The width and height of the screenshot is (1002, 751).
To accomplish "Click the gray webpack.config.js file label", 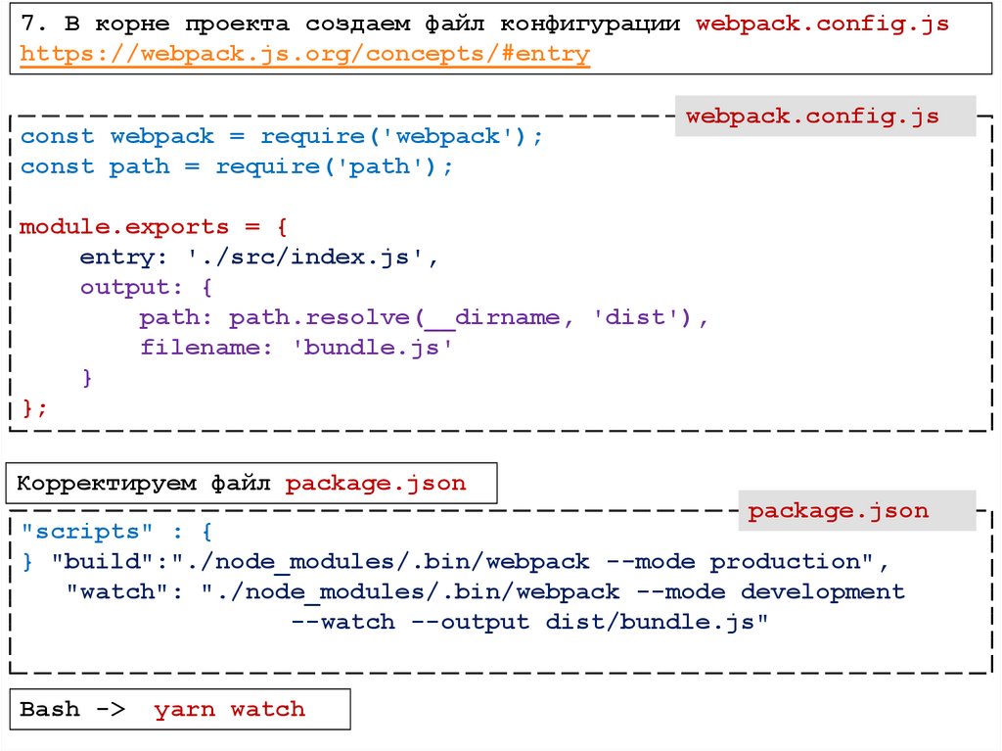I will tap(812, 117).
